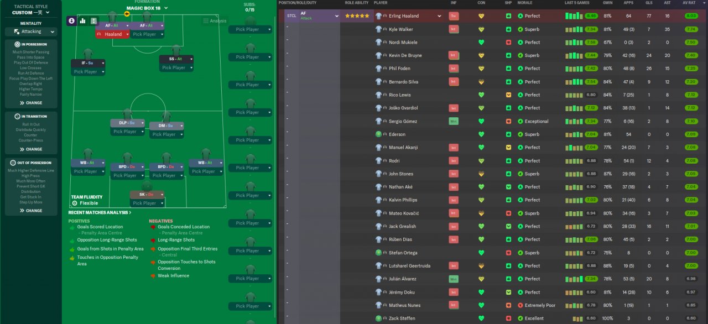
Task: Open the SK-De goalkeeper role dropdown
Action: coord(161,195)
